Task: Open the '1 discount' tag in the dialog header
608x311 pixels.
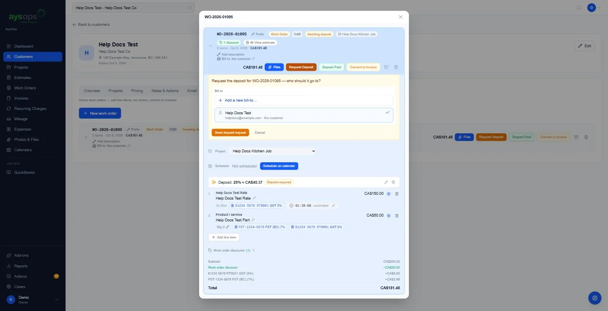Action: (229, 42)
